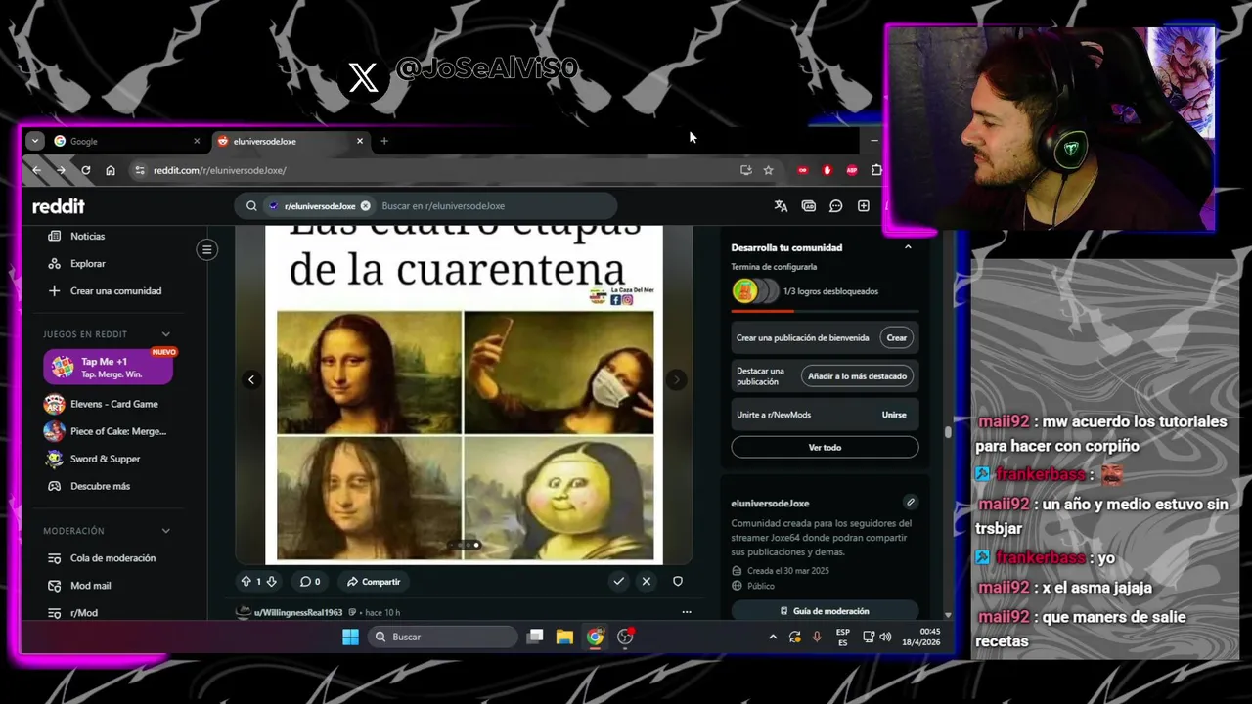Open a new browser tab
This screenshot has width=1252, height=704.
tap(384, 141)
